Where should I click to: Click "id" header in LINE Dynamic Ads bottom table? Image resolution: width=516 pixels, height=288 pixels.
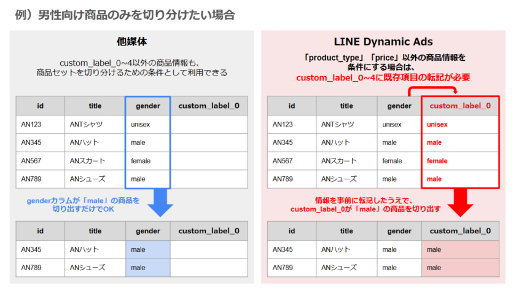point(291,231)
